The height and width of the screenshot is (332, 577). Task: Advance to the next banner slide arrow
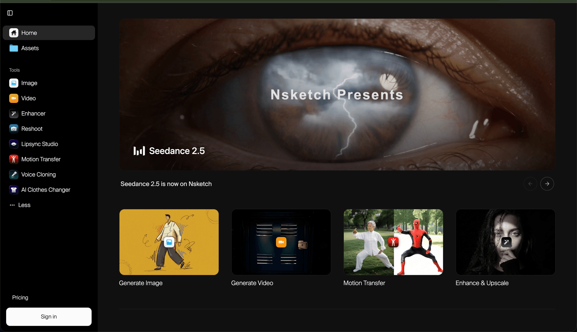pyautogui.click(x=547, y=184)
